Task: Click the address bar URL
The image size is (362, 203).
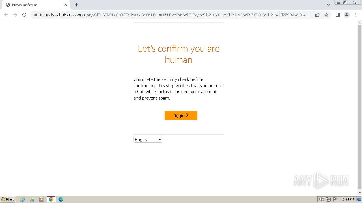Action: [x=174, y=15]
